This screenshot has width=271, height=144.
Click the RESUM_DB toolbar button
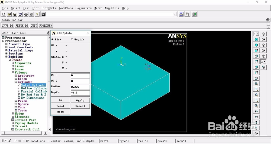(x=22, y=26)
